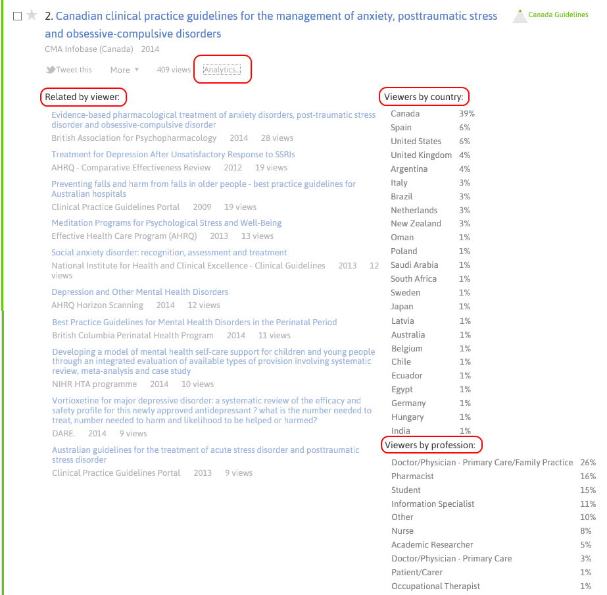The height and width of the screenshot is (595, 607).
Task: Expand the More dropdown arrow
Action: click(x=137, y=70)
